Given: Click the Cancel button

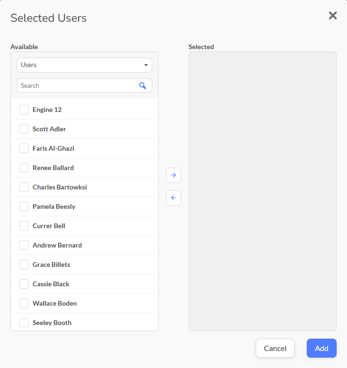Looking at the screenshot, I should [x=275, y=348].
